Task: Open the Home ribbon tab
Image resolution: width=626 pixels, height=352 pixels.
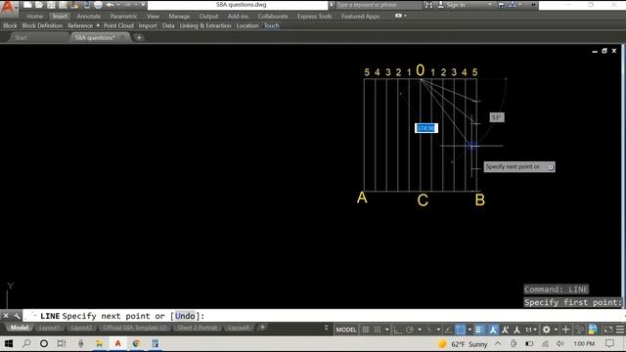Action: pos(35,17)
